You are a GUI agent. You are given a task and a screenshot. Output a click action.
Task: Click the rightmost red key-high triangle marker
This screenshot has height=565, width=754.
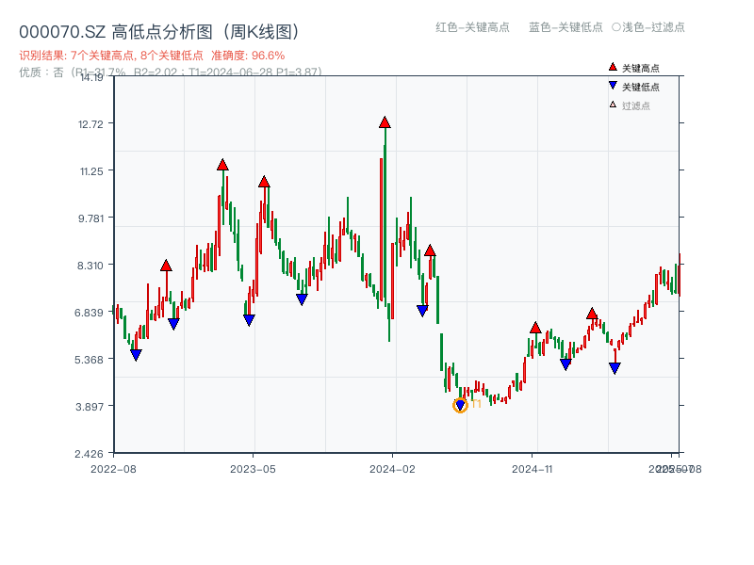pos(593,315)
